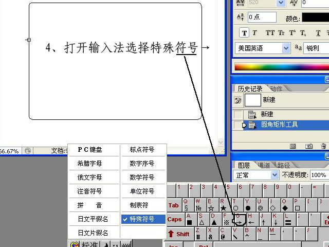Collapse the Layers panel window button
Viewport: 329px width, 247px height.
[x=327, y=156]
